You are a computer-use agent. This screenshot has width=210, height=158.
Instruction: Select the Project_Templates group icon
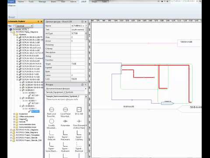[14, 135]
